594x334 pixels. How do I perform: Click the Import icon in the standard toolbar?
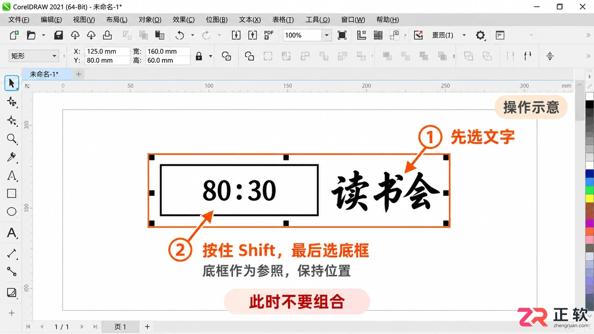tap(236, 35)
